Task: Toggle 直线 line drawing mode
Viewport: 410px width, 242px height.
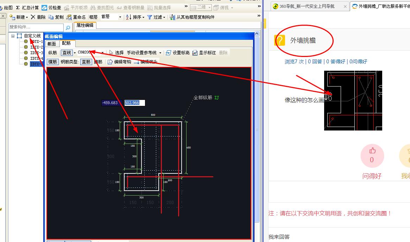Action: pos(67,52)
